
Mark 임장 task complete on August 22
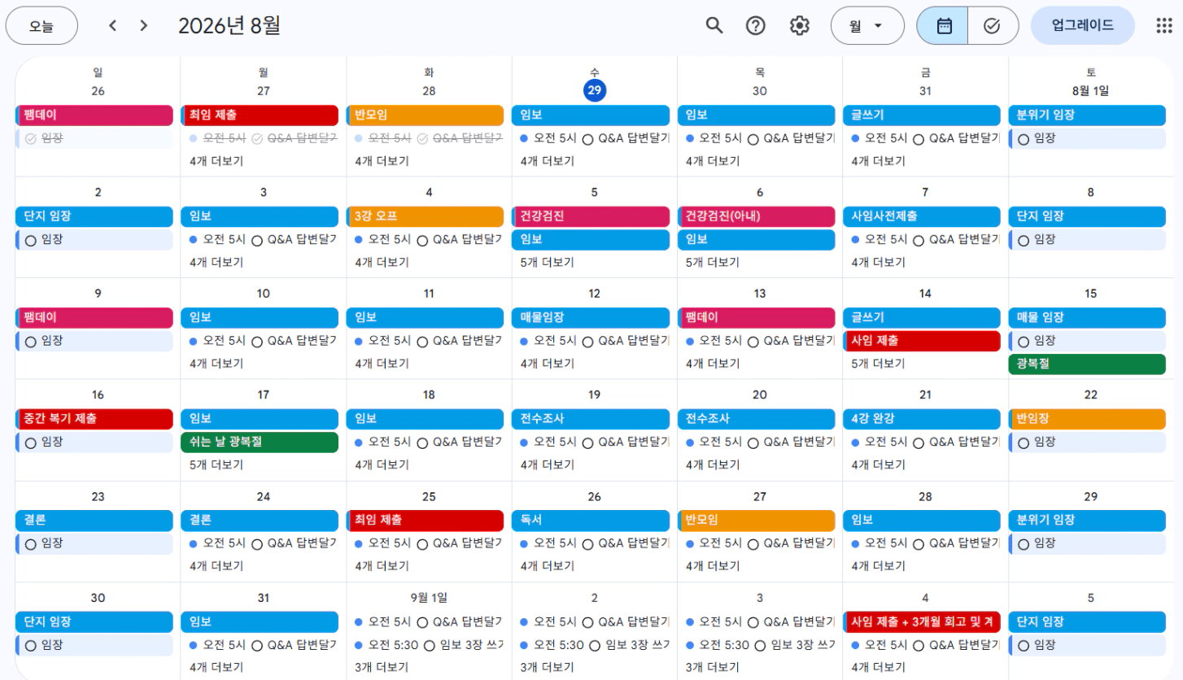pos(1024,443)
